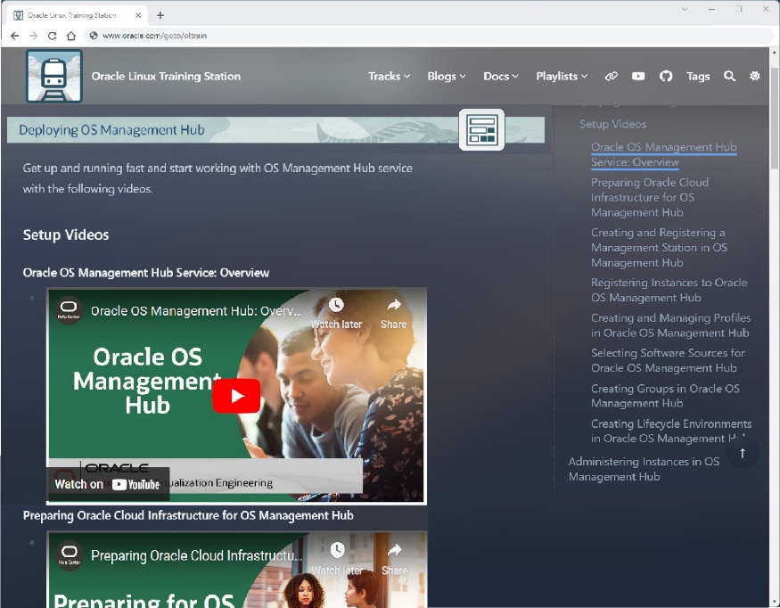Image resolution: width=780 pixels, height=608 pixels.
Task: Click the browser home icon
Action: (71, 36)
